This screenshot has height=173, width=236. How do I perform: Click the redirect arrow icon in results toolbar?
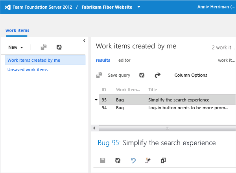pyautogui.click(x=158, y=75)
